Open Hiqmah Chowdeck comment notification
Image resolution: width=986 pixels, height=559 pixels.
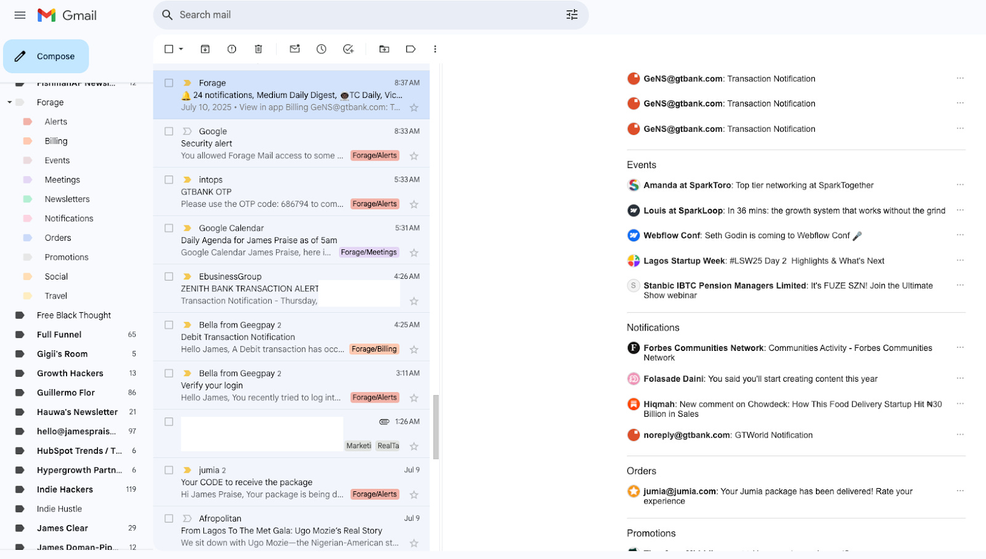point(792,409)
